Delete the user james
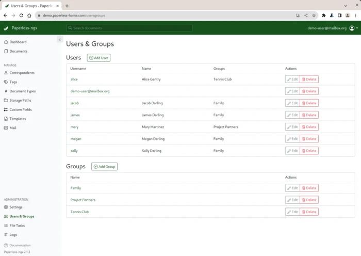Screen dimensions: 361x256 tap(309, 115)
